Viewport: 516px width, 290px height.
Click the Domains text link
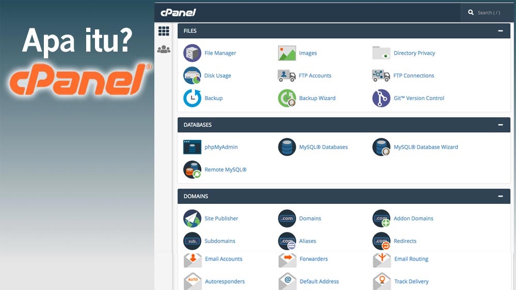pyautogui.click(x=310, y=219)
